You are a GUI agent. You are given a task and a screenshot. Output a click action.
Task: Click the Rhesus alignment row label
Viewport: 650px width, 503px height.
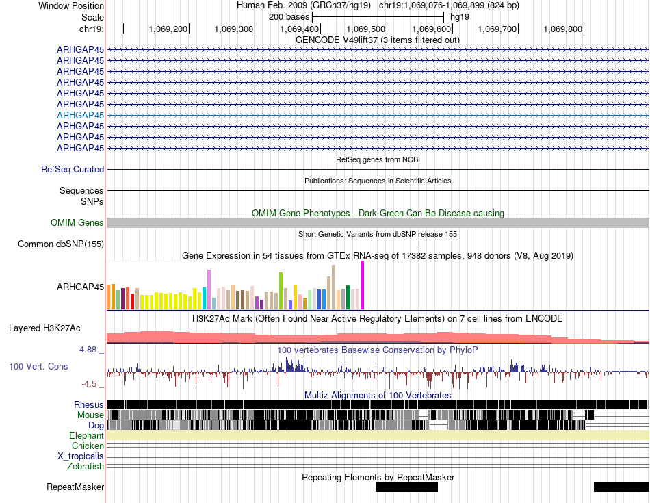click(x=89, y=404)
